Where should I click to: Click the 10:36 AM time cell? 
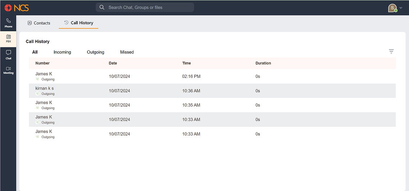191,91
